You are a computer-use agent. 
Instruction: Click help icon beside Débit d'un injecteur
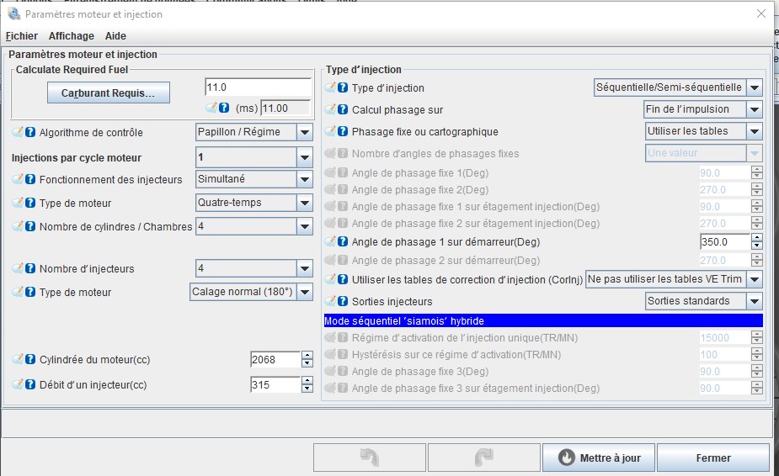pos(30,384)
